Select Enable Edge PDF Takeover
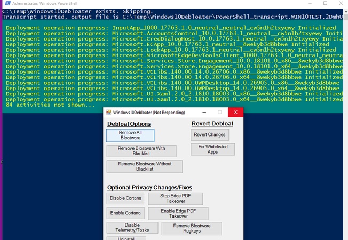 178,213
